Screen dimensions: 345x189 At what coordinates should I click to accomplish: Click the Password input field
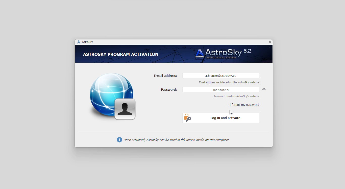(221, 89)
